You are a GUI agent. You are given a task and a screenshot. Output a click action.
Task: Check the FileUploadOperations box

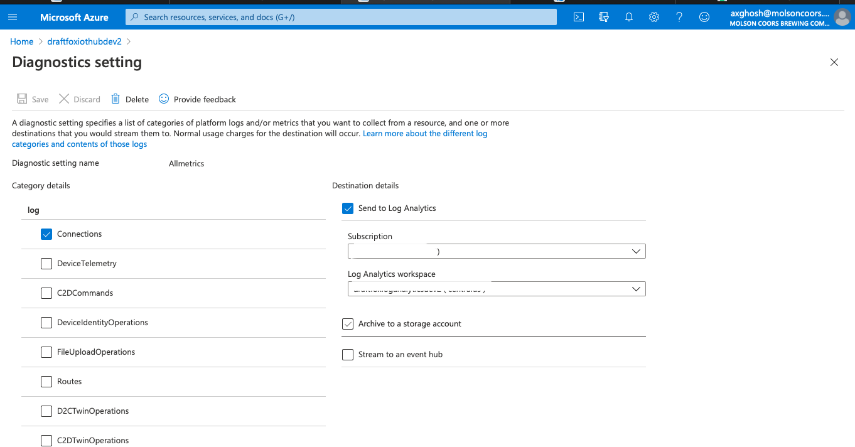click(46, 352)
